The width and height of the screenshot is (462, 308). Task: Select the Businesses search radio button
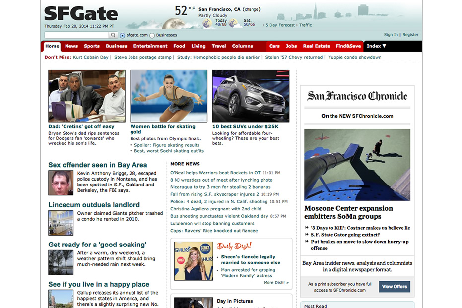tap(152, 35)
